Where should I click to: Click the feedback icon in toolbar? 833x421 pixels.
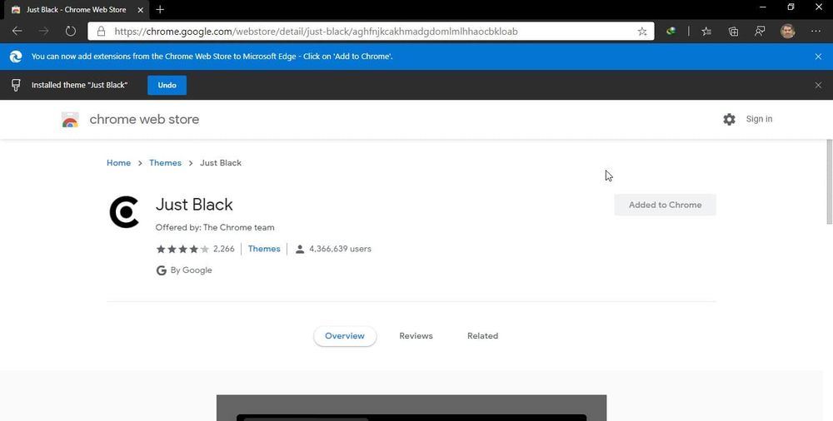(x=760, y=32)
